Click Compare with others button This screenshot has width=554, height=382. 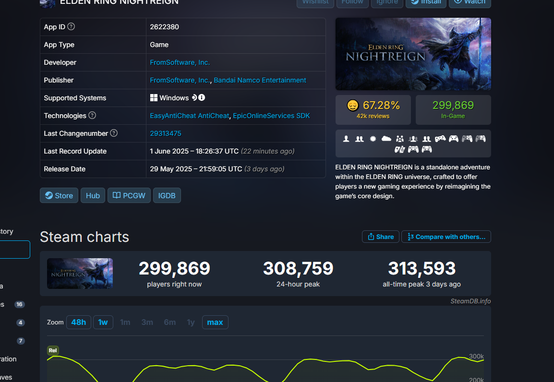(x=446, y=237)
